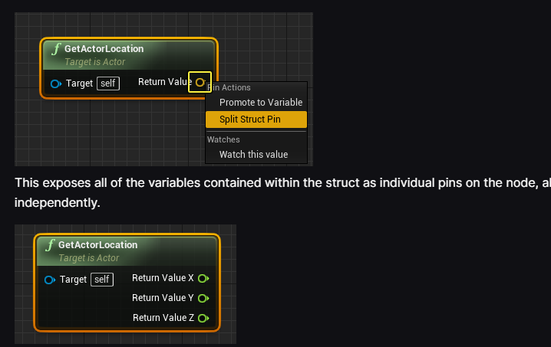
Task: Click the Return Value Z label text
Action: tap(163, 318)
